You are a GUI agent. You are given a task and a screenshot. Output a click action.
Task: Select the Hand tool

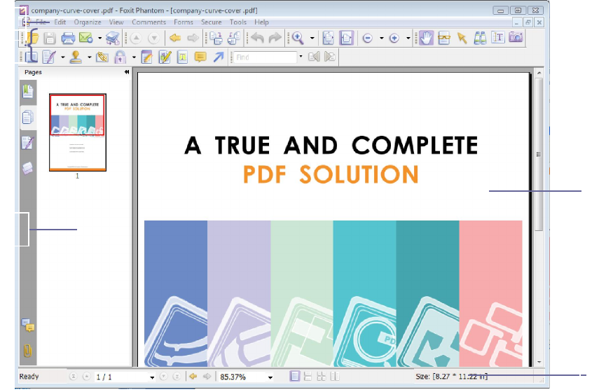coord(426,38)
